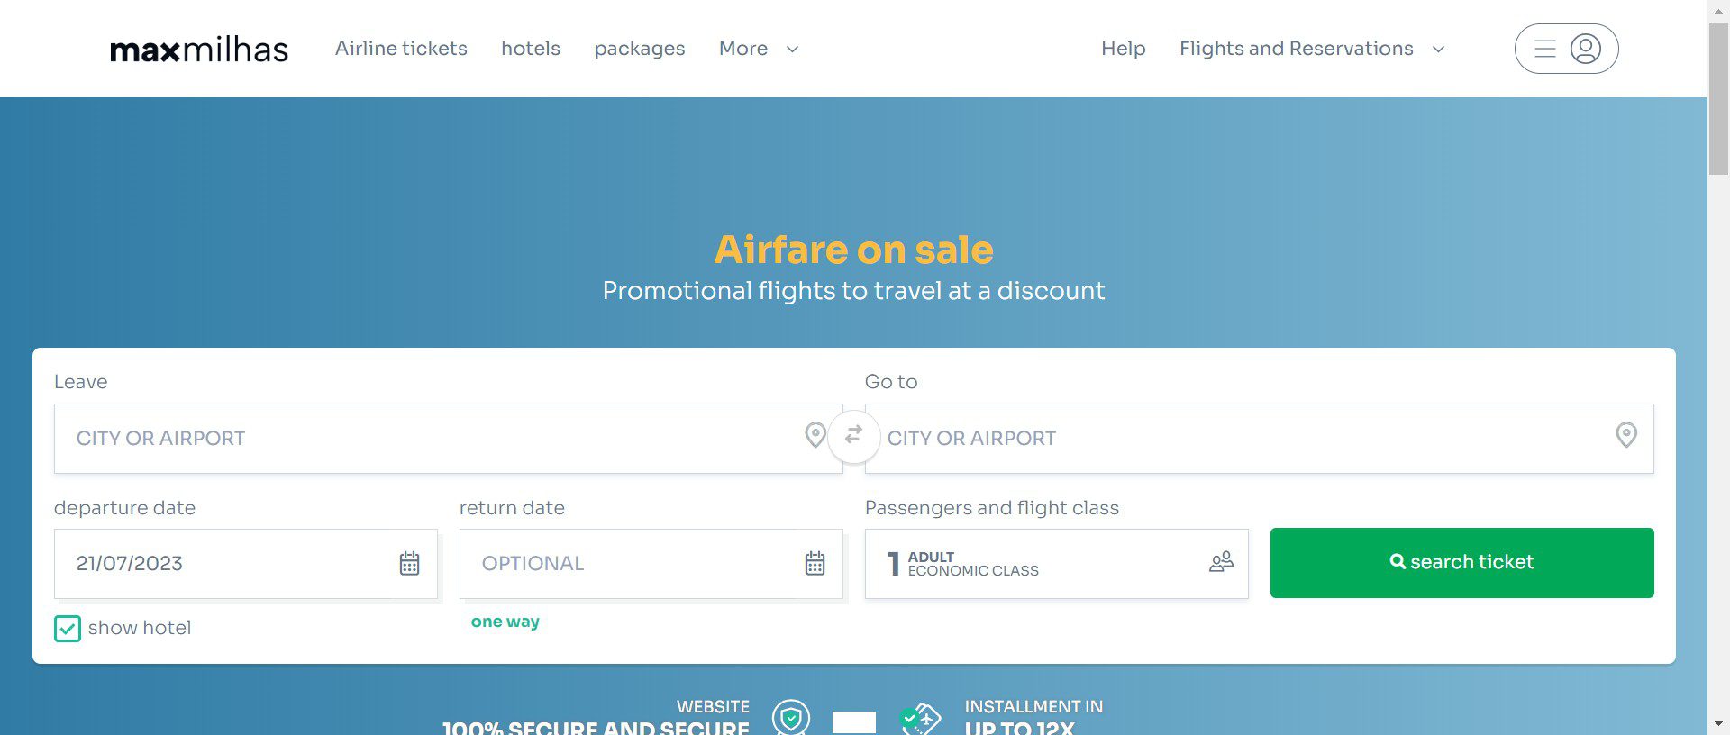Click the swap origin and destination icon
1730x735 pixels.
coord(853,436)
